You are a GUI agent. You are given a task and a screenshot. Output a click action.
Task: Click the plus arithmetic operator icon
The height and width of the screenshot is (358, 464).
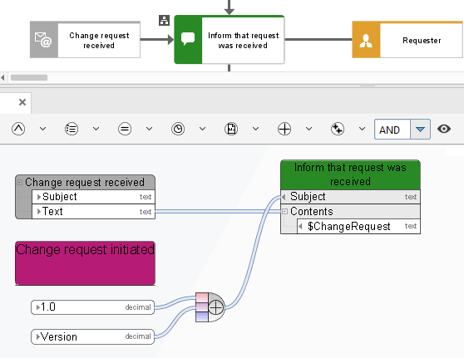pyautogui.click(x=284, y=130)
